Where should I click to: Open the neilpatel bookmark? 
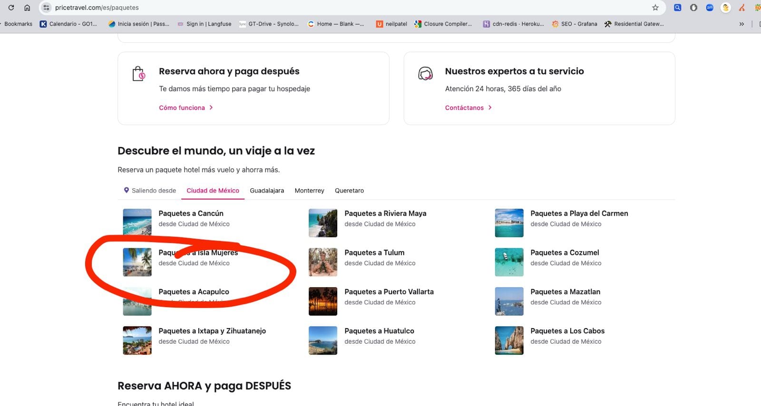(x=391, y=24)
